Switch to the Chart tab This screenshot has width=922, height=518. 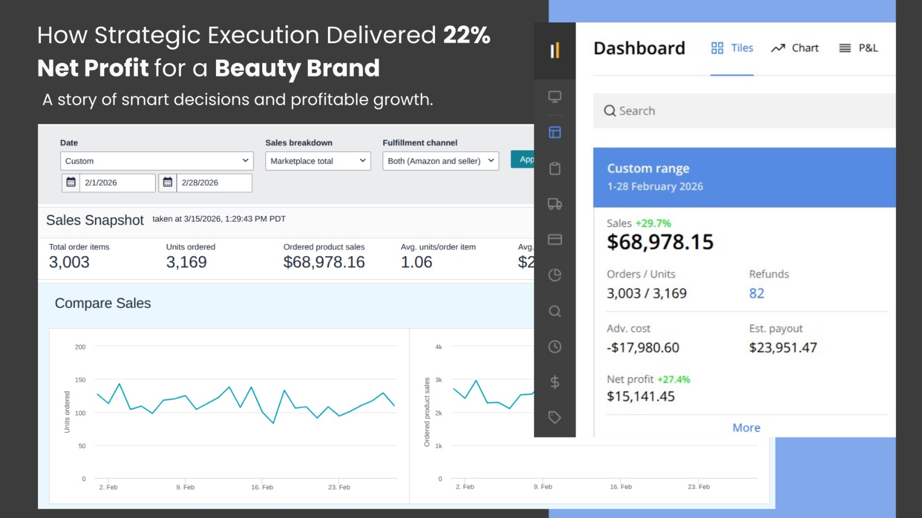(795, 48)
